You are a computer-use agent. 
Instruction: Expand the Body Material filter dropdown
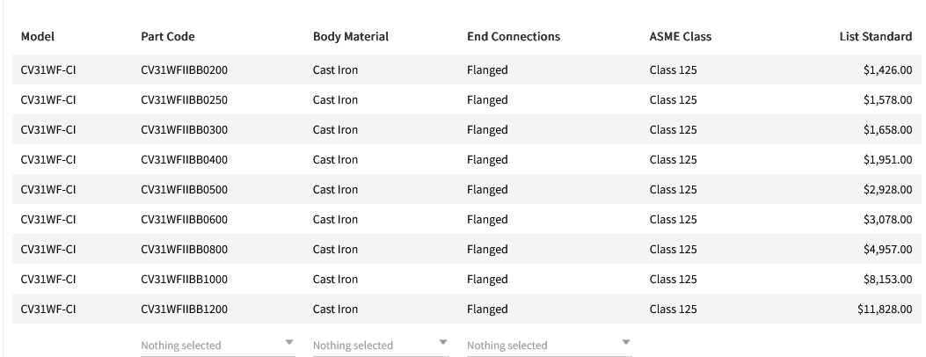(x=380, y=345)
